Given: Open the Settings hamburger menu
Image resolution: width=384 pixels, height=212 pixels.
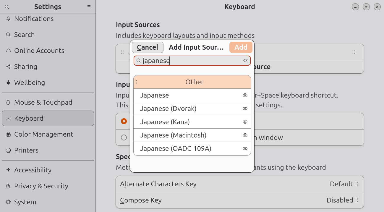Looking at the screenshot, I should click(89, 7).
